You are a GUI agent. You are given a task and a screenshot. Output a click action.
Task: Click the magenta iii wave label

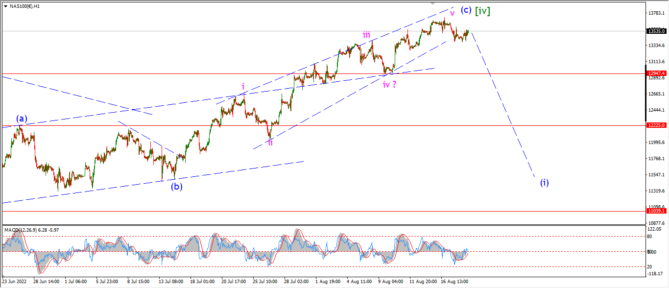[366, 34]
